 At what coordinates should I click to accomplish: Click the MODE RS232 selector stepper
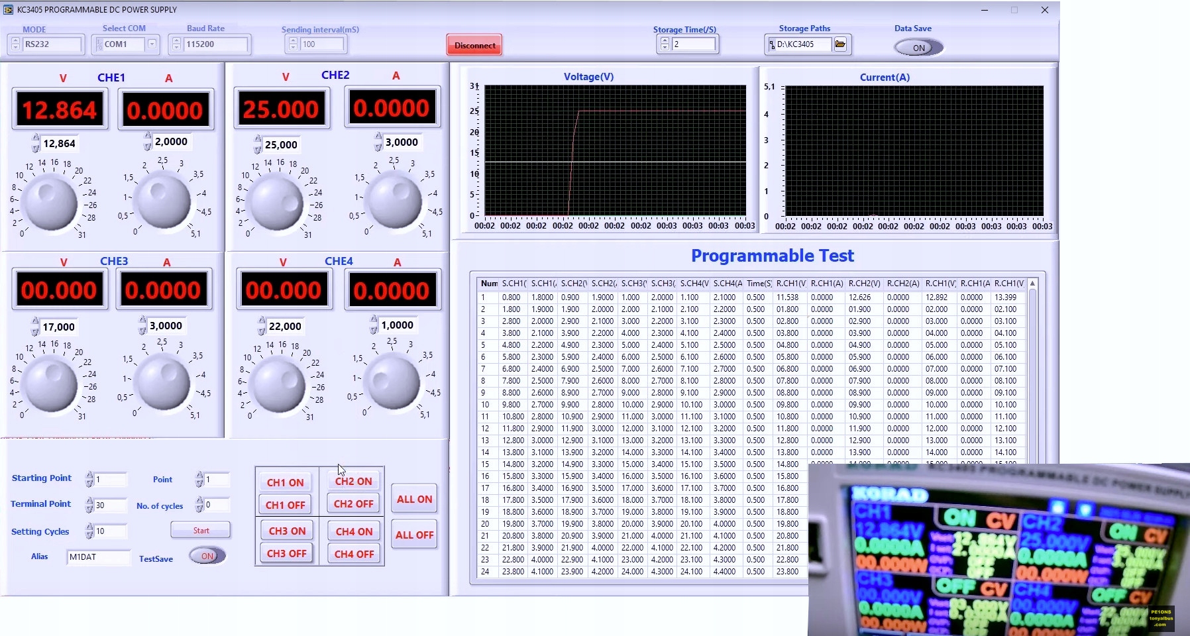pos(15,44)
